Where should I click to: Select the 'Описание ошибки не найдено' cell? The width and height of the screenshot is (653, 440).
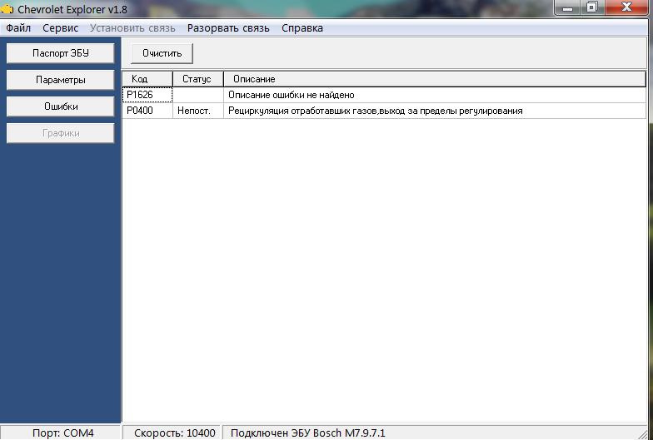click(435, 95)
